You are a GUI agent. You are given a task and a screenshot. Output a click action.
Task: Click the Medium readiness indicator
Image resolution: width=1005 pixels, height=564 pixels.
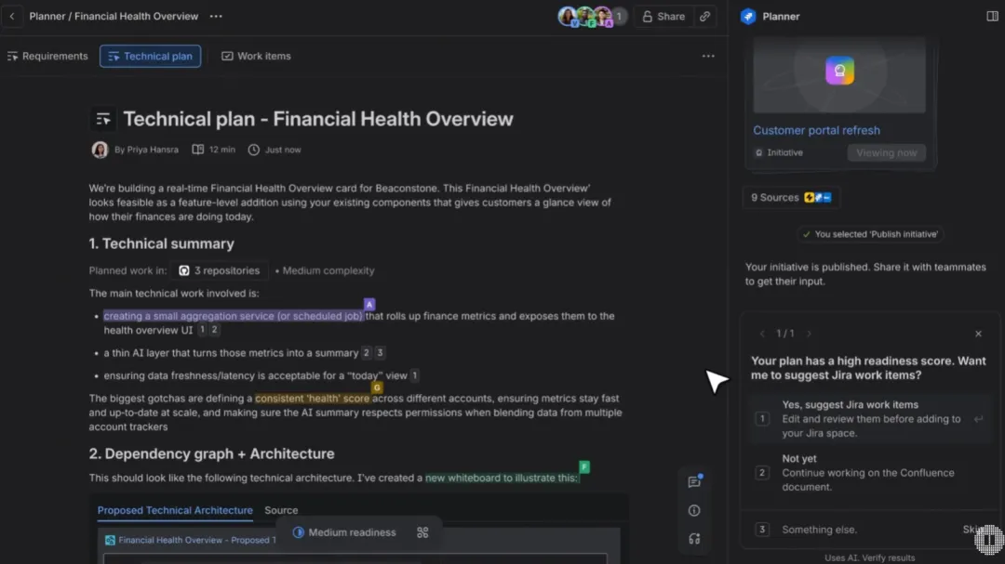tap(345, 532)
